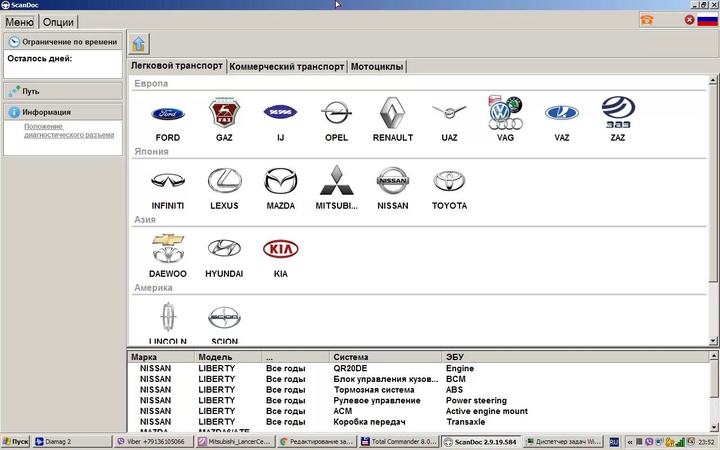
Task: Sort the list by ЭБУ column
Action: (x=575, y=357)
